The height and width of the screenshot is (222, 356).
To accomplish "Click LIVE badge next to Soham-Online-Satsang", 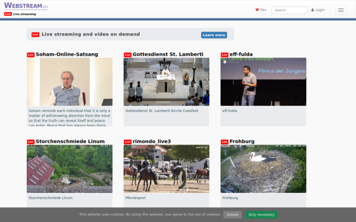I will pos(31,55).
